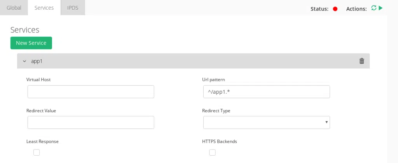The width and height of the screenshot is (398, 163).
Task: Enable the Least Response checkbox
Action: (x=37, y=153)
